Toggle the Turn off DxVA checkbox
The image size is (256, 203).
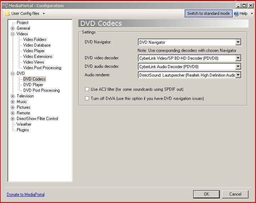click(87, 98)
